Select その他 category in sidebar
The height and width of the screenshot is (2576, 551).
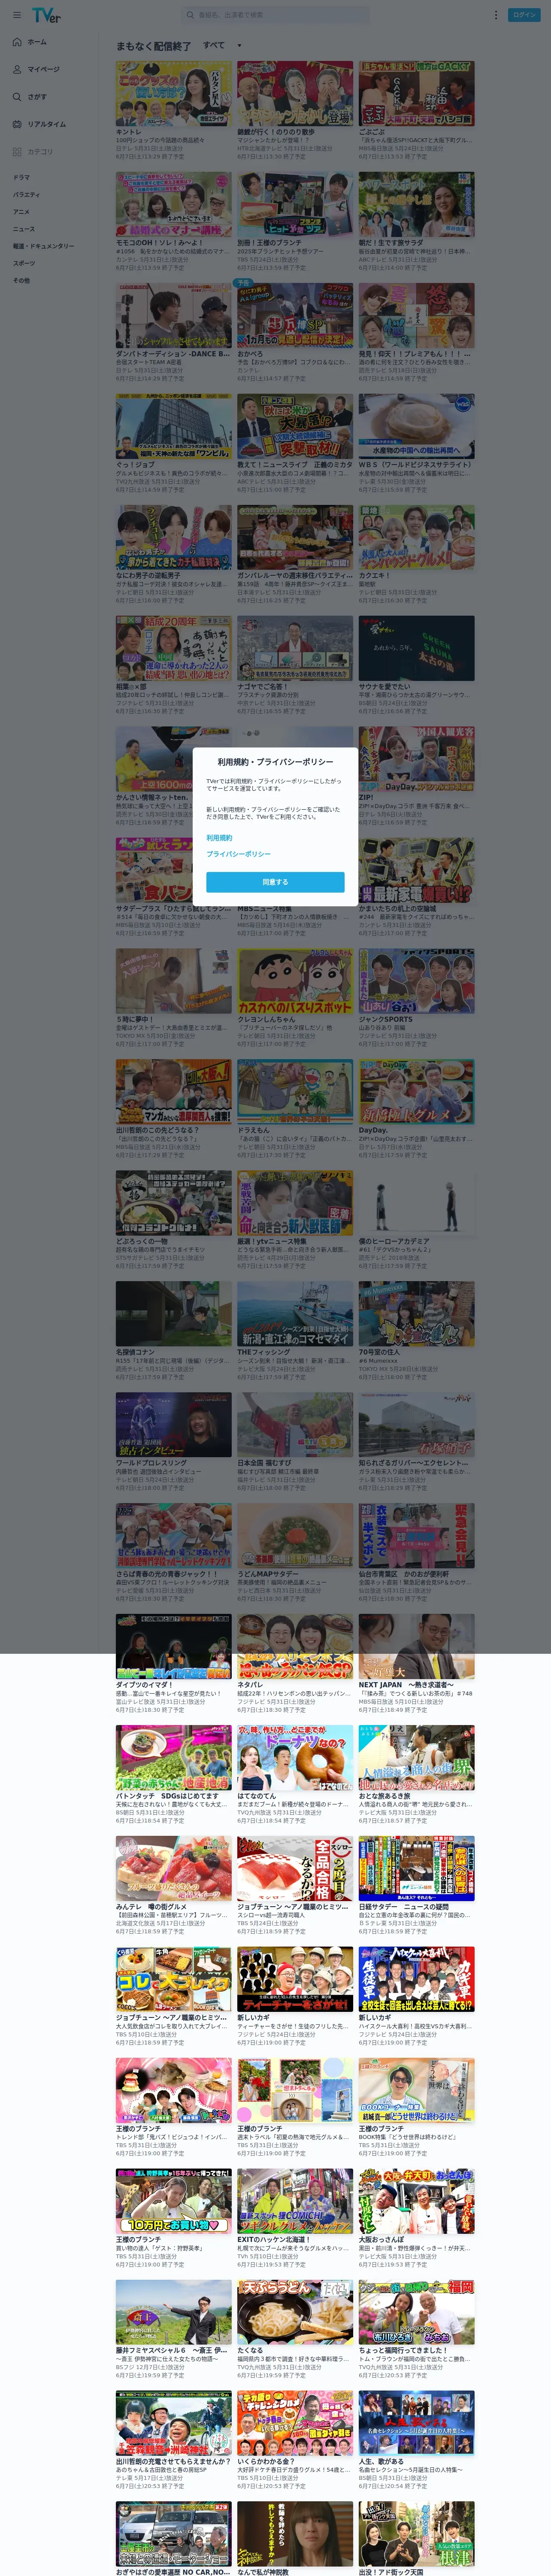click(21, 280)
